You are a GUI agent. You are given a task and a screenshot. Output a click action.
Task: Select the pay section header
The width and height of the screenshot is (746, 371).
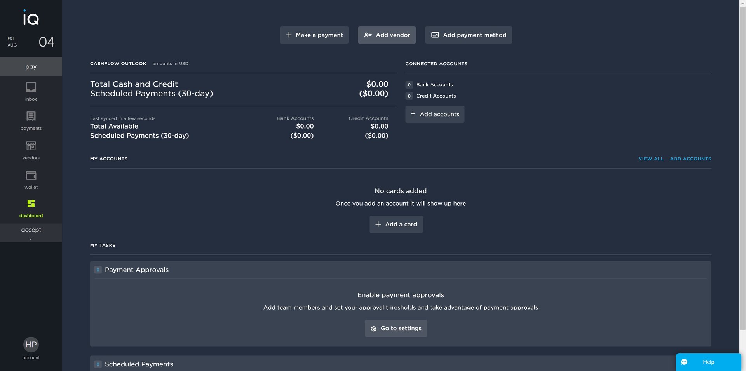[31, 66]
